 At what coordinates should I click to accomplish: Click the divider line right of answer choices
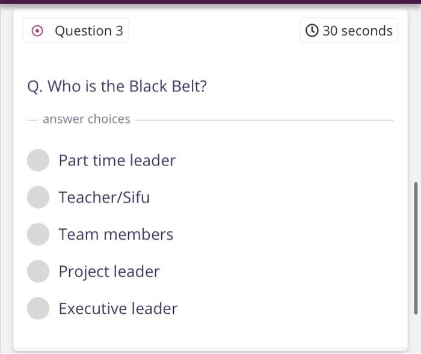[x=265, y=120]
